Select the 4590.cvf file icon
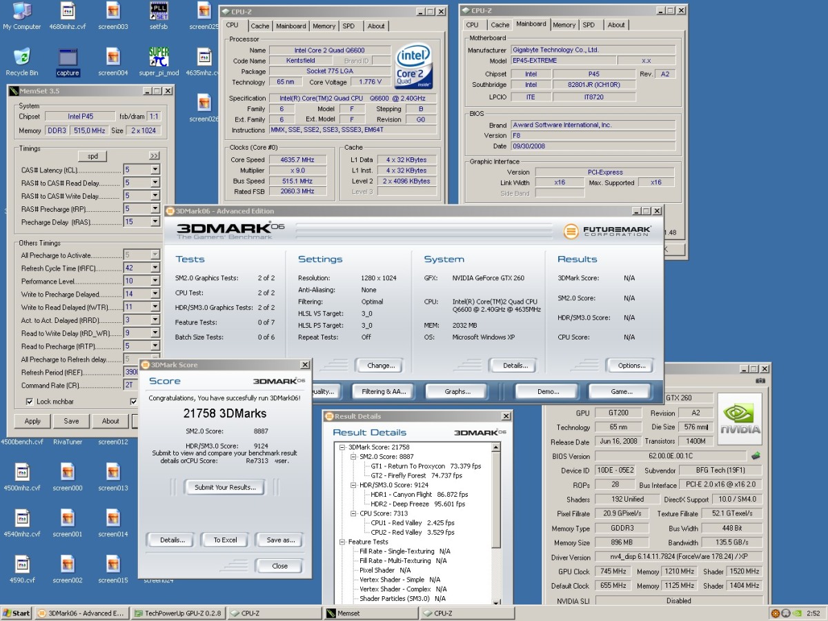This screenshot has width=828, height=621. coord(22,569)
